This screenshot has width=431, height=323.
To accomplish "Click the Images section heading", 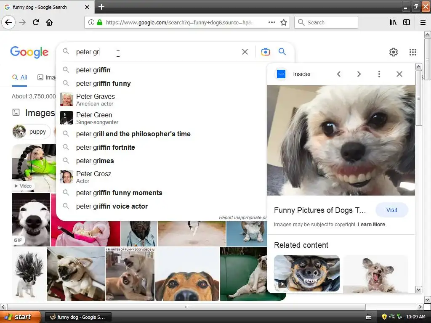I will (x=40, y=113).
